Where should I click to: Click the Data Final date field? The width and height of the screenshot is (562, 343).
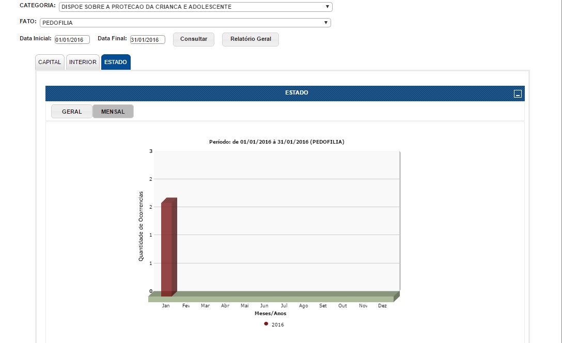coord(147,40)
